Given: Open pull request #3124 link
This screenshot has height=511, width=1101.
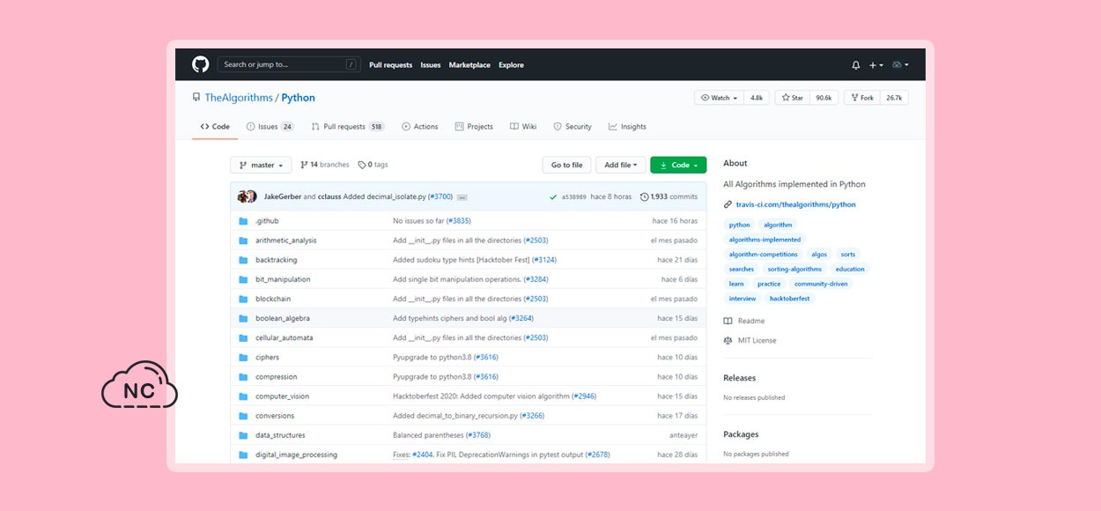Looking at the screenshot, I should 543,260.
